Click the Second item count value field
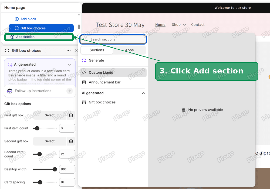The image size is (270, 189). point(67,154)
